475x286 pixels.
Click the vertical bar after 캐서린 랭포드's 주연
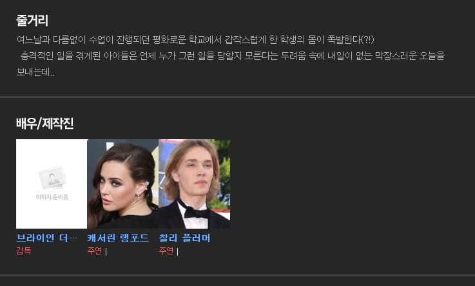coord(106,251)
